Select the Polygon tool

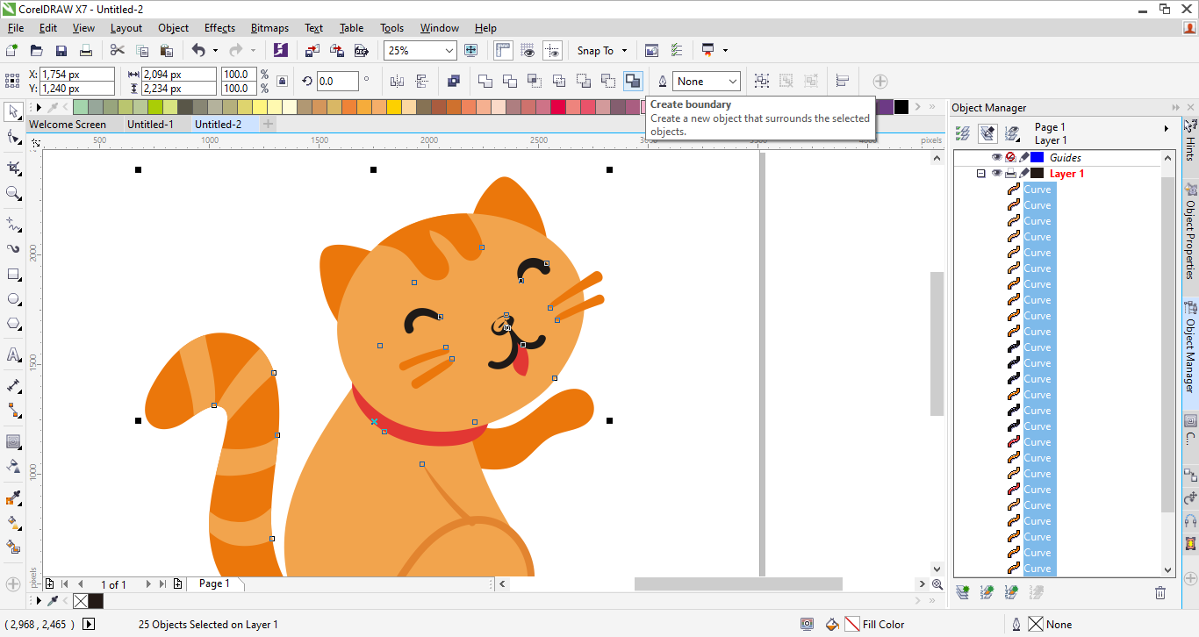point(13,324)
